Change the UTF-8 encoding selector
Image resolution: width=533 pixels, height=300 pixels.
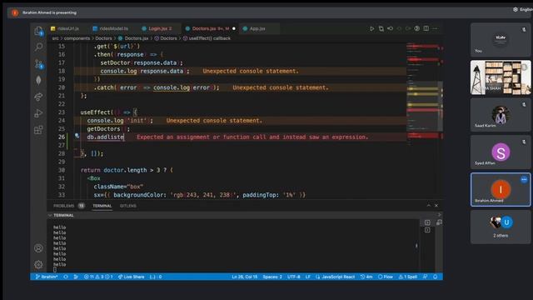[294, 277]
